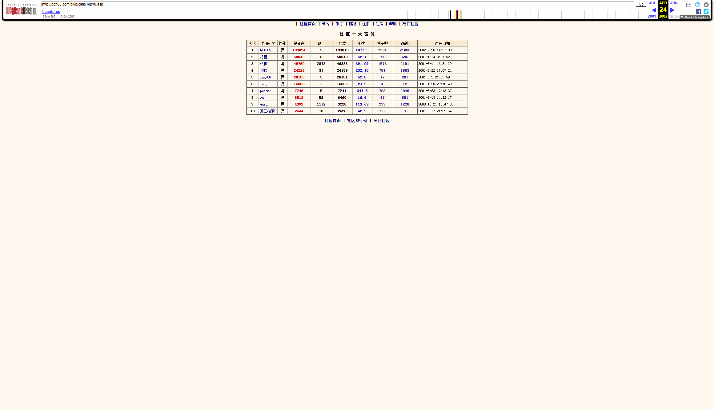Select total assets value 193824
The height and width of the screenshot is (410, 714).
coord(299,50)
